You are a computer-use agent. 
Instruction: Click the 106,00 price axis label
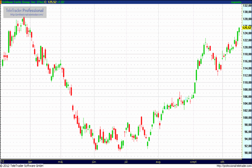point(247,97)
